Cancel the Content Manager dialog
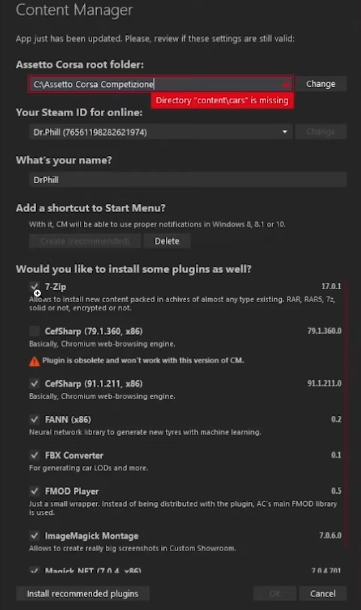Image resolution: width=361 pixels, height=610 pixels. pyautogui.click(x=323, y=594)
